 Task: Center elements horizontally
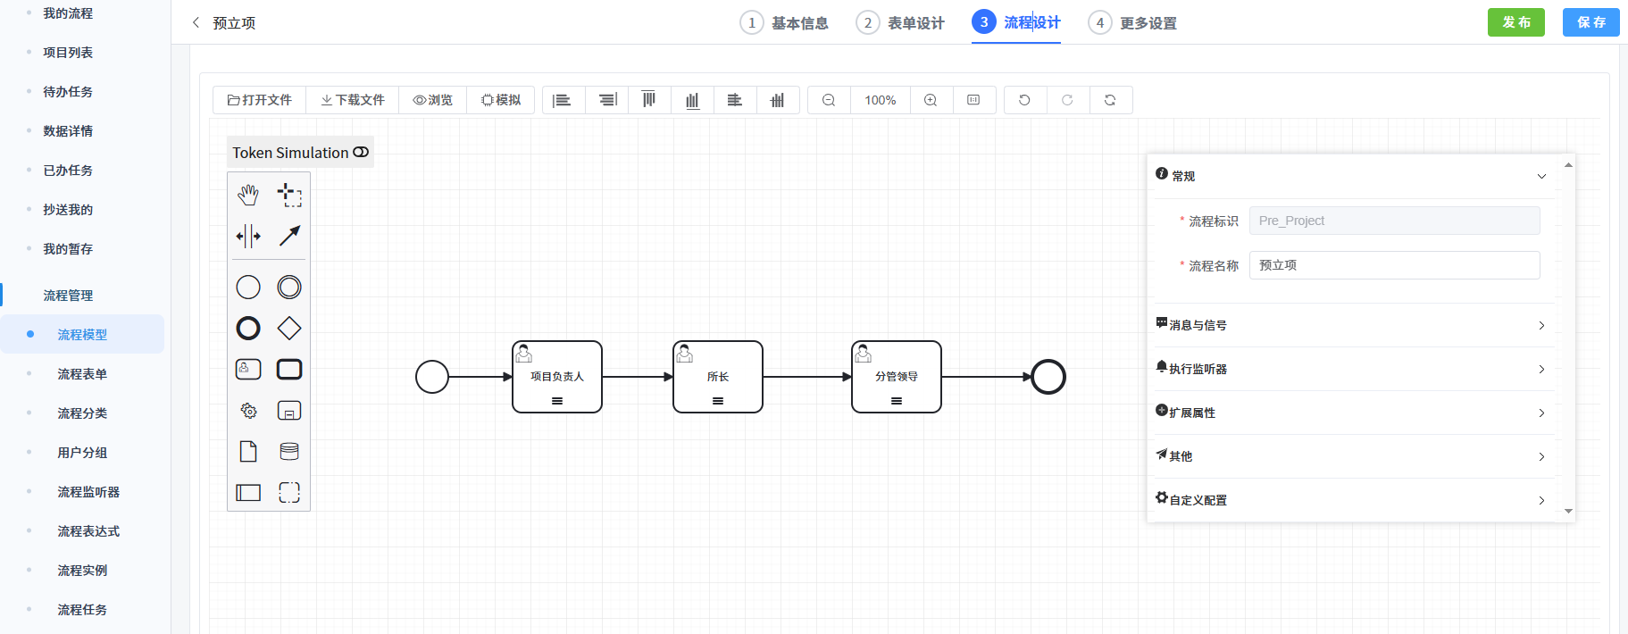pyautogui.click(x=735, y=100)
